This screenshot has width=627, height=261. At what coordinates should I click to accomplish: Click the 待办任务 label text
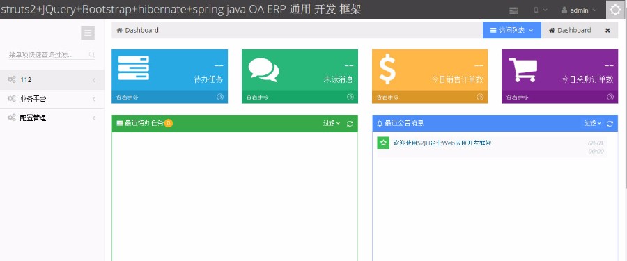(208, 79)
